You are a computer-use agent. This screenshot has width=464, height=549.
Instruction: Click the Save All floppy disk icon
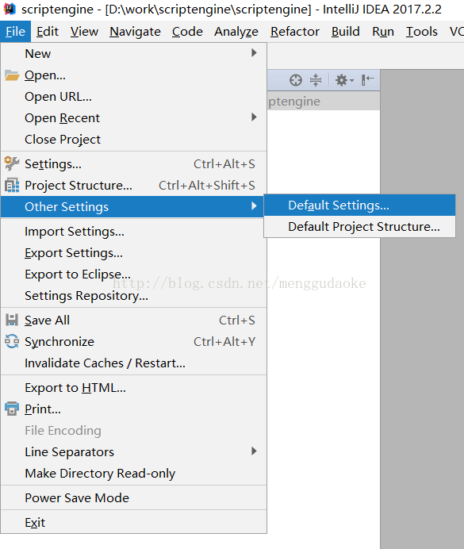click(x=12, y=320)
